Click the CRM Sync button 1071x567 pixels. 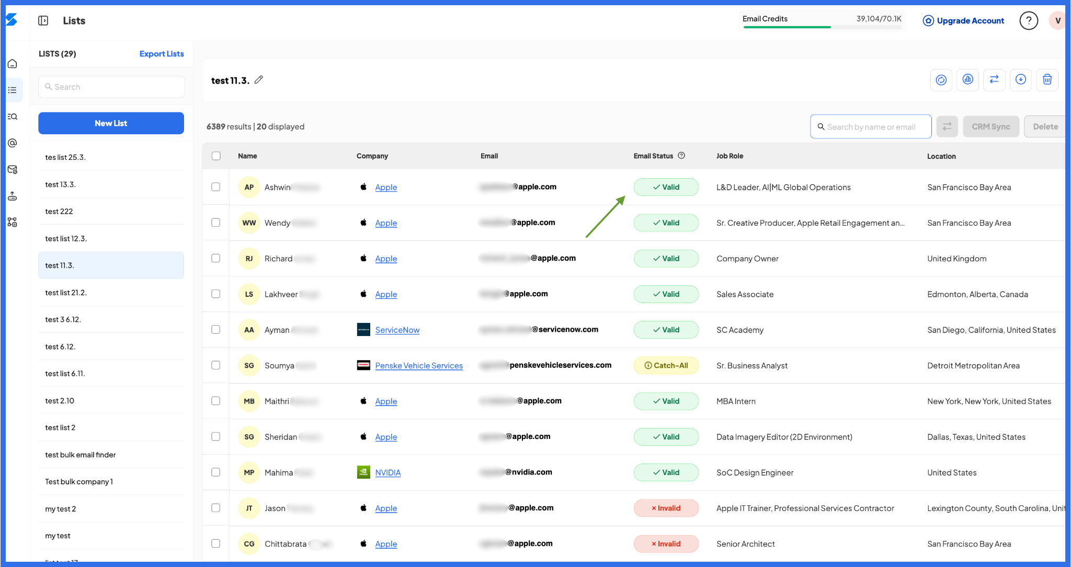click(990, 126)
